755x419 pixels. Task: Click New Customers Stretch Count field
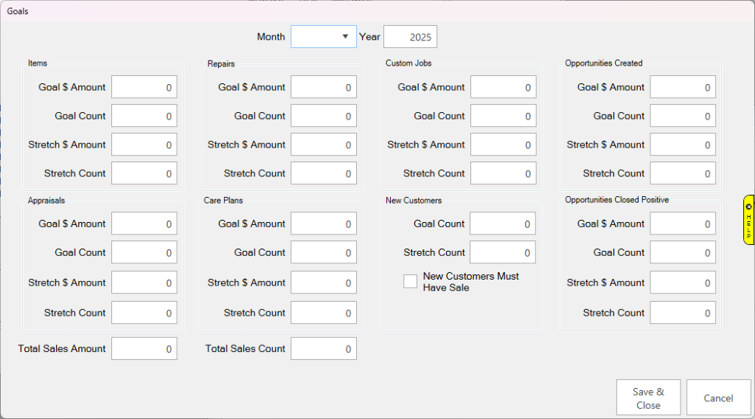[x=503, y=252]
